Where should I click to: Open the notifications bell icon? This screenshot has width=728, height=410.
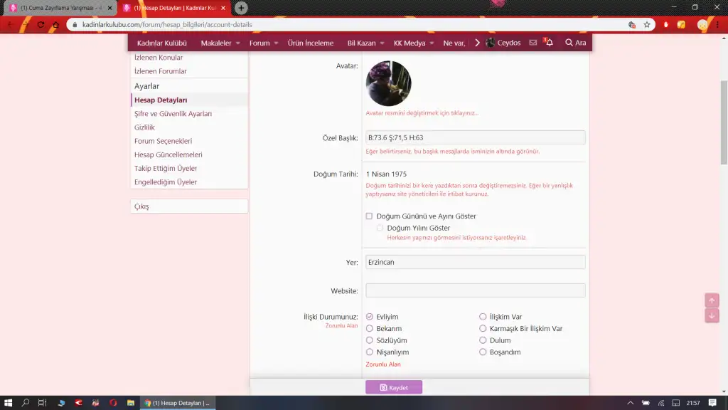pos(548,43)
